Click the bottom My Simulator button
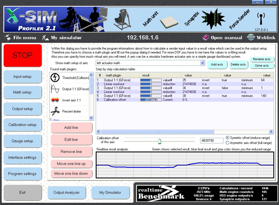The width and height of the screenshot is (279, 205). tap(110, 193)
